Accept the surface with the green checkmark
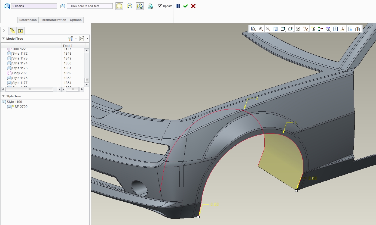 (186, 6)
